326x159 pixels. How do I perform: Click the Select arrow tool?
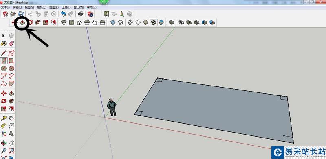(x=4, y=36)
